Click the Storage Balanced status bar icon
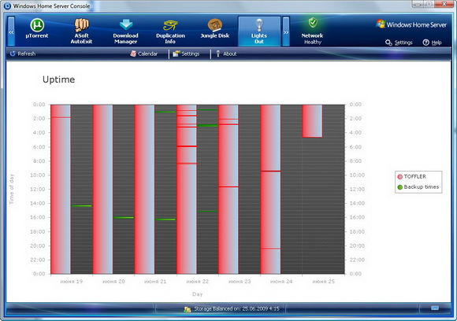The height and width of the screenshot is (321, 457). click(188, 309)
